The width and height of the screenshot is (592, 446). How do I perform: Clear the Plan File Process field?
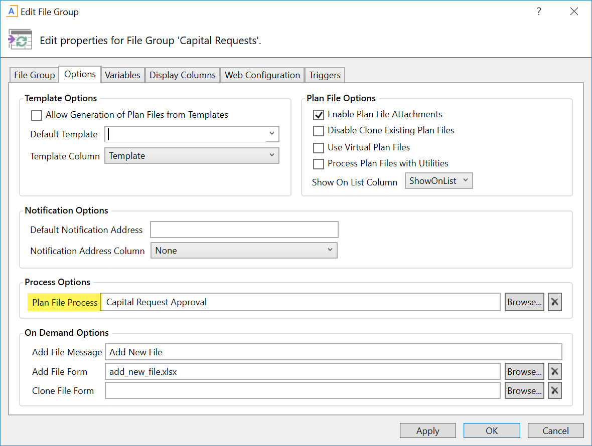(x=554, y=302)
